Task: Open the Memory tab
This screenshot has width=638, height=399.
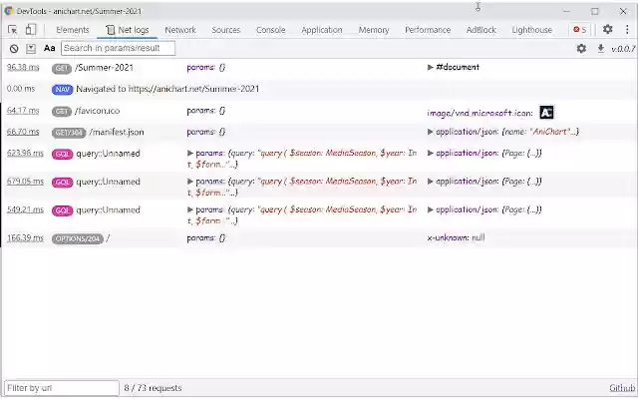Action: [374, 30]
